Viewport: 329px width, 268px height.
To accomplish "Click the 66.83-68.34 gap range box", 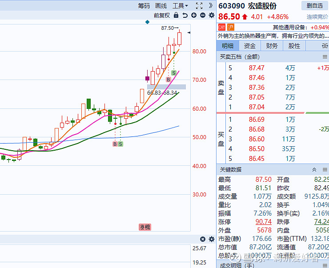I will point(166,87).
